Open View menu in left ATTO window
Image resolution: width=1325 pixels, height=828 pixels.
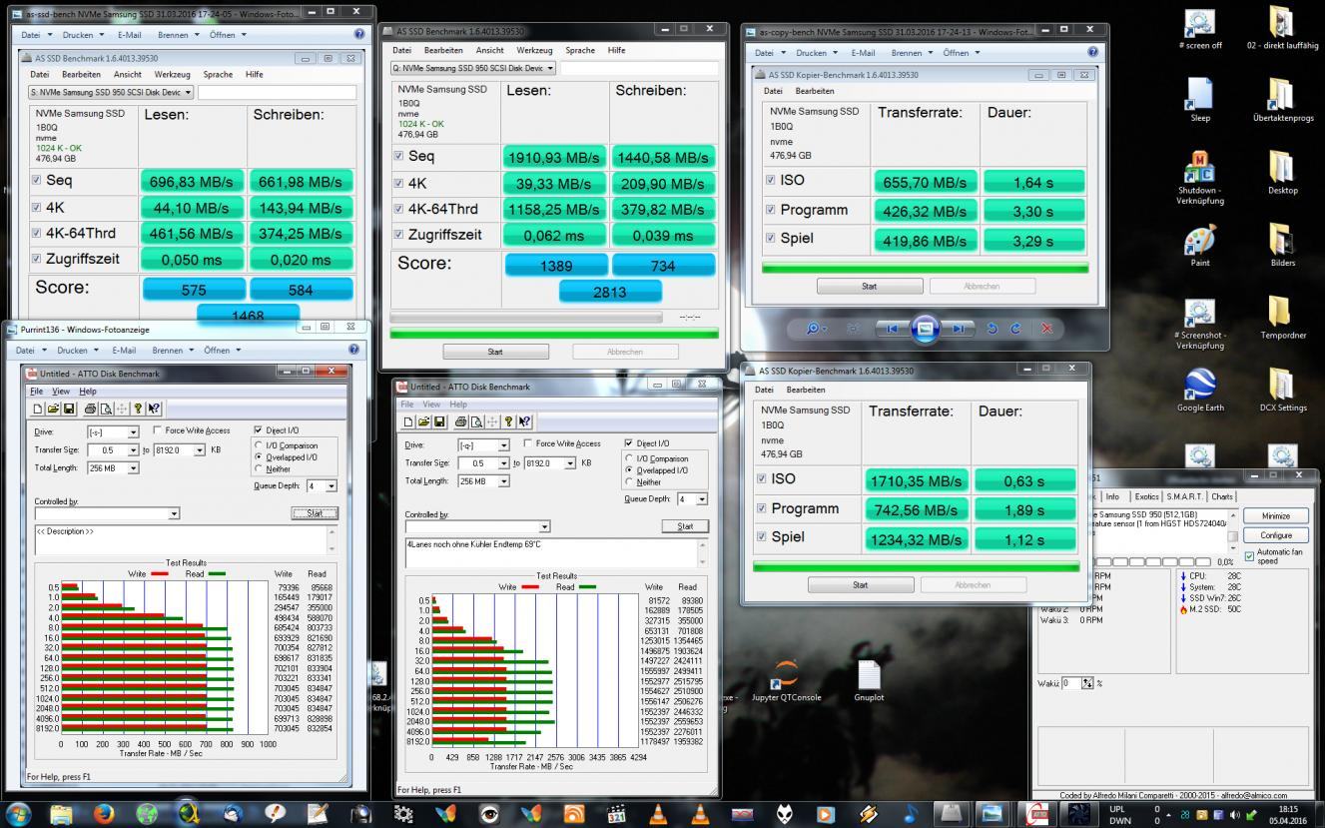click(x=61, y=391)
